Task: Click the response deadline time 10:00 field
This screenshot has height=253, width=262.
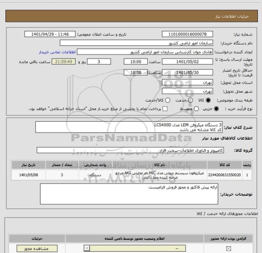Action: pyautogui.click(x=136, y=62)
